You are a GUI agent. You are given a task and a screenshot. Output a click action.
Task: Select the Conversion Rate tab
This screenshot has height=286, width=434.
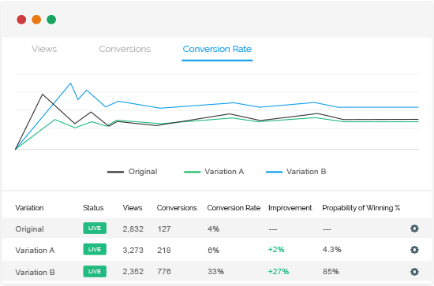click(217, 49)
